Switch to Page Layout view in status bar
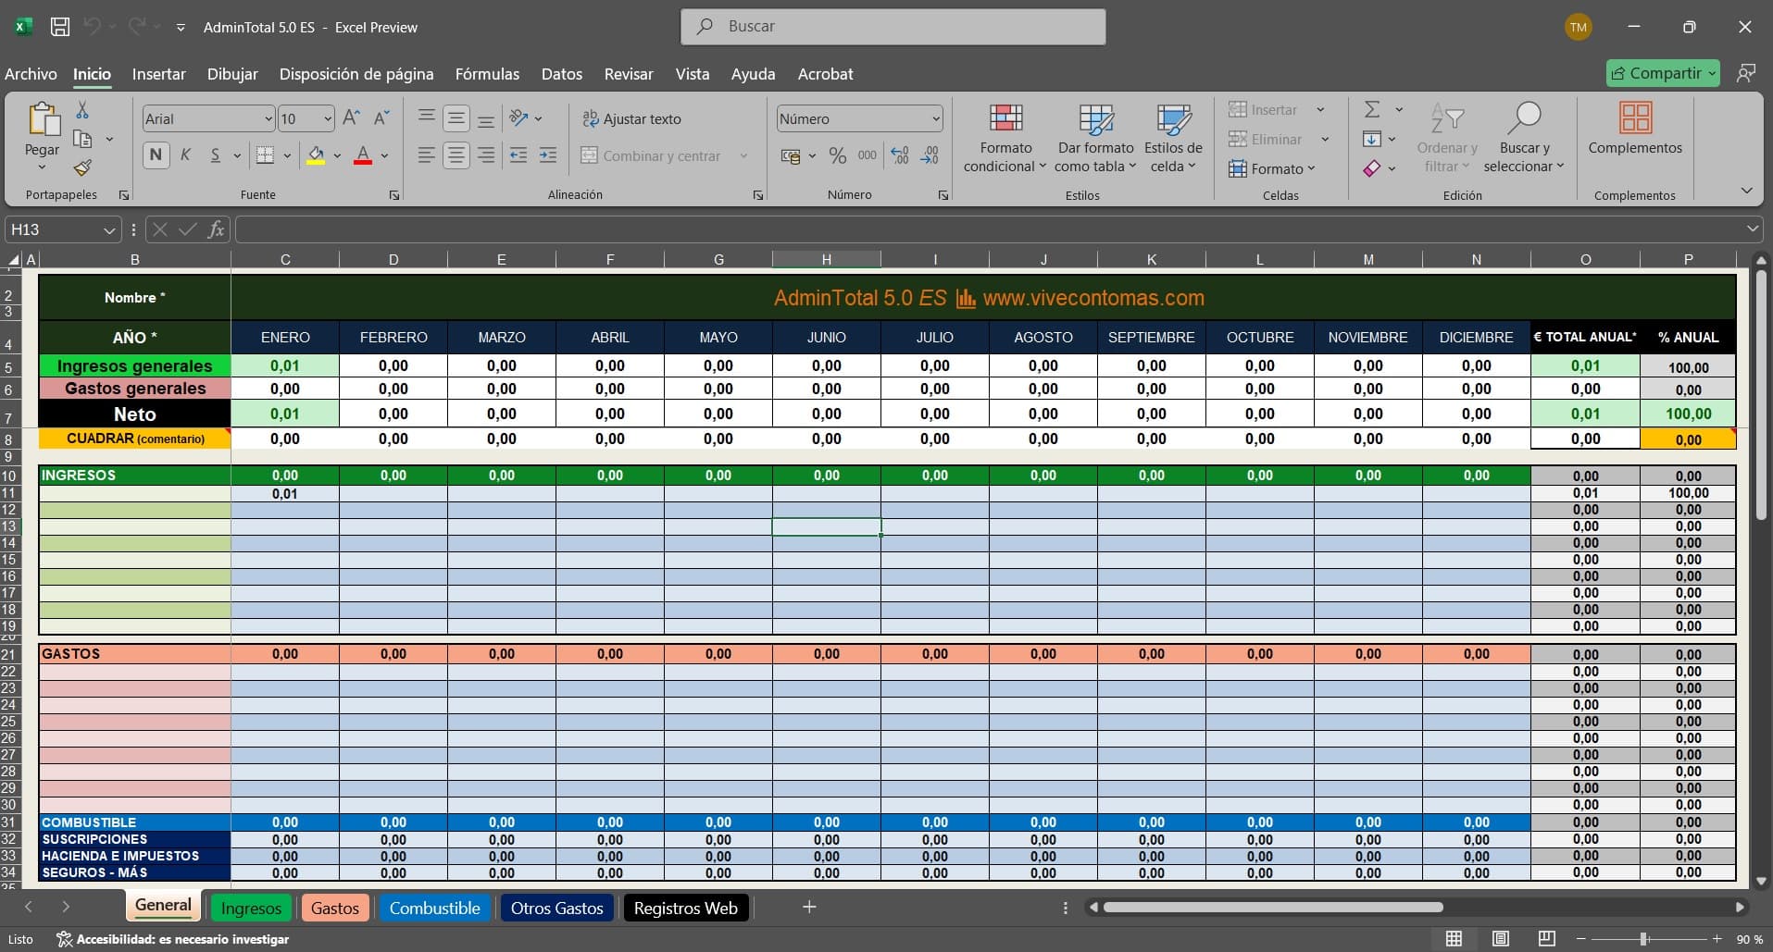The image size is (1773, 952). [1501, 938]
